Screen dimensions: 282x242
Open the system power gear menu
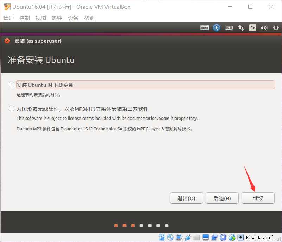click(x=276, y=28)
